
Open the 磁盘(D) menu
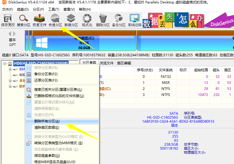click(x=23, y=9)
